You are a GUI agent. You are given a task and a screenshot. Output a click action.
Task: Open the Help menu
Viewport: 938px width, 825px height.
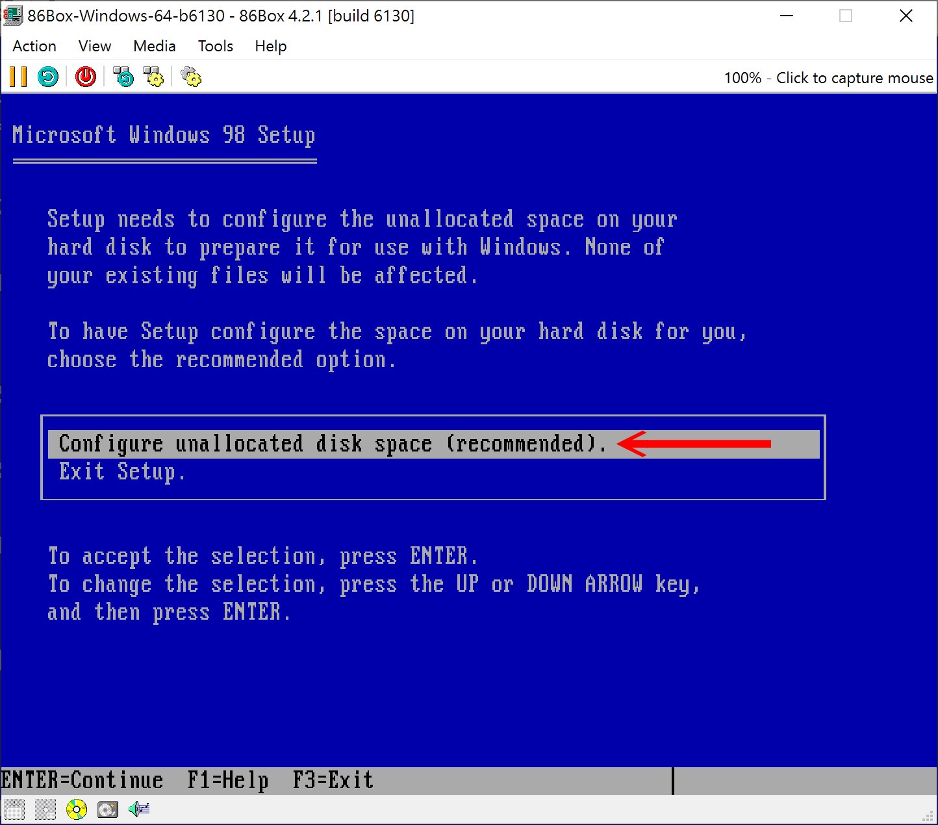point(271,46)
